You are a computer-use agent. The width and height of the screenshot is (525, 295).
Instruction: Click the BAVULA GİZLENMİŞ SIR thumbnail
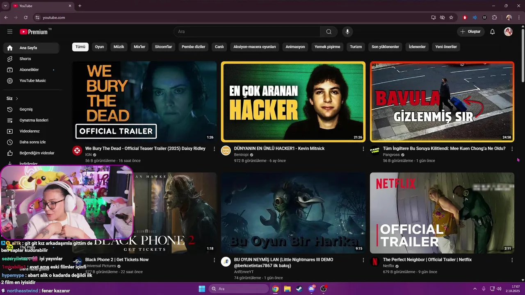point(442,102)
